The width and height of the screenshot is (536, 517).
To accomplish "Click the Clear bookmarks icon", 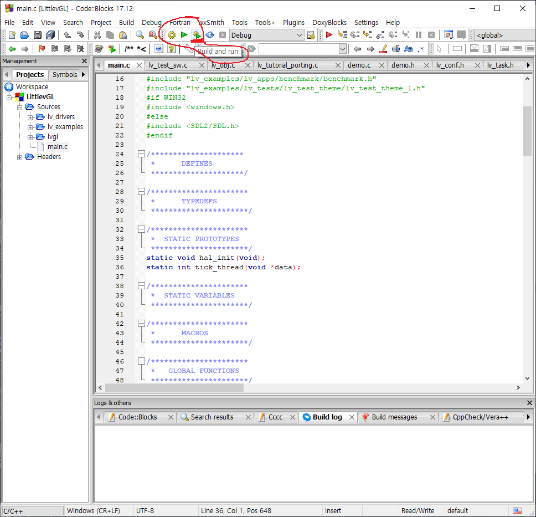I will coord(80,49).
